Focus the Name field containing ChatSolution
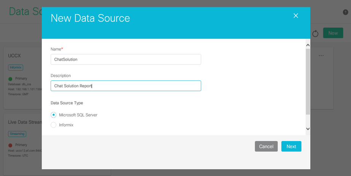 point(126,59)
